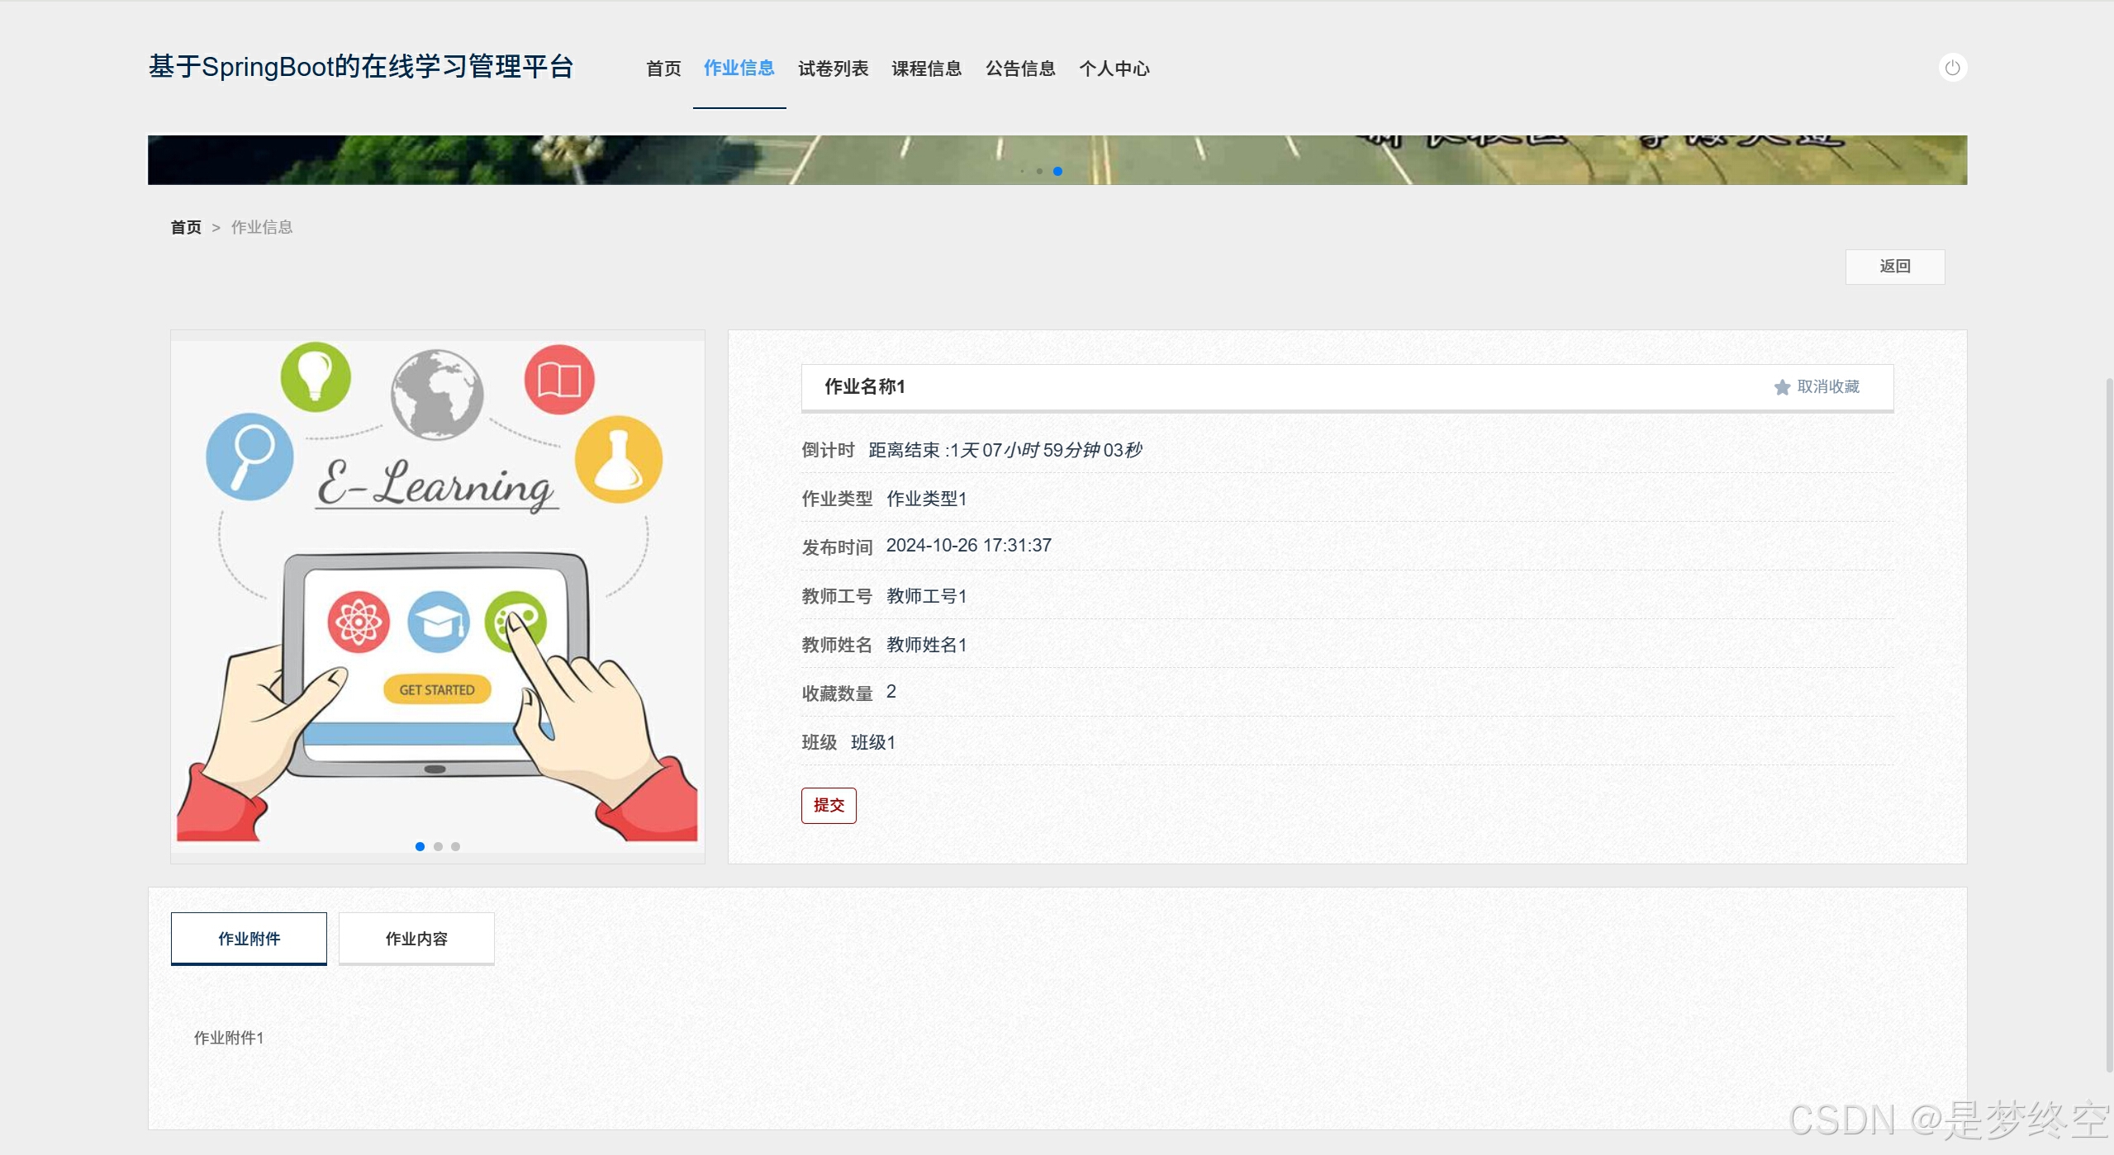Viewport: 2114px width, 1155px height.
Task: Click the 提交 submit button
Action: click(829, 805)
